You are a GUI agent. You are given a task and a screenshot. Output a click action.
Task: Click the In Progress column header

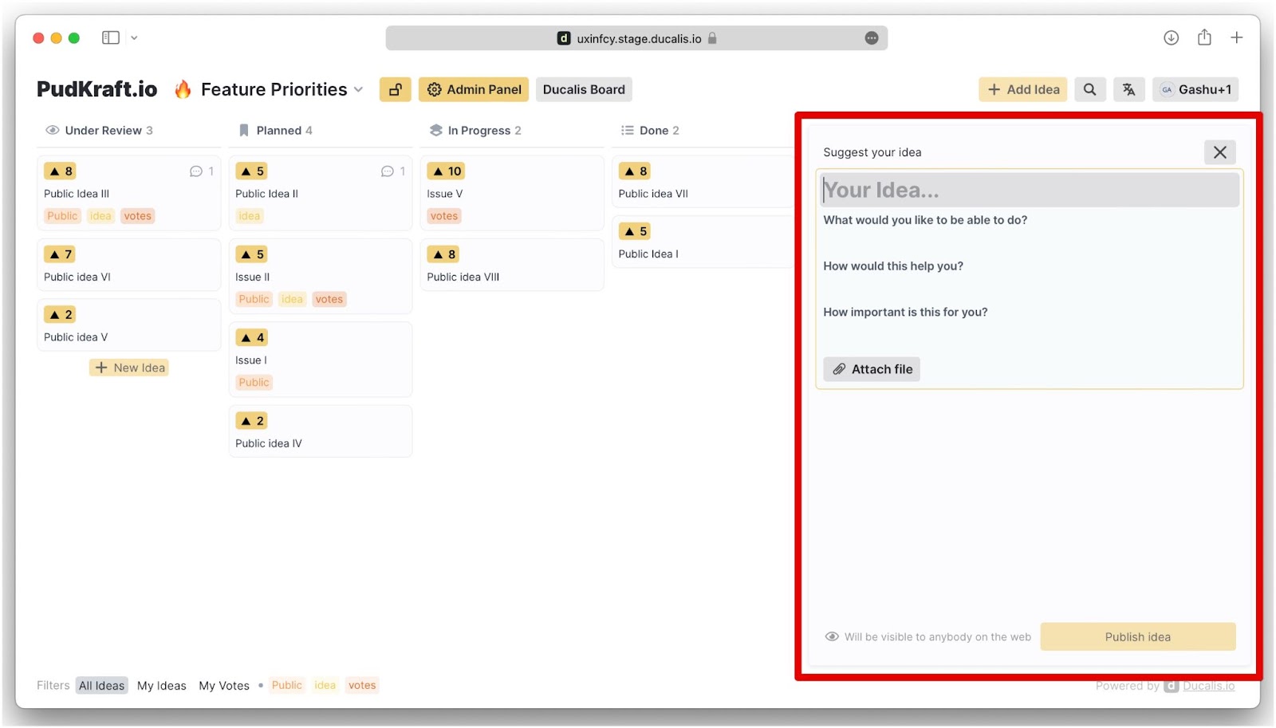[475, 131]
